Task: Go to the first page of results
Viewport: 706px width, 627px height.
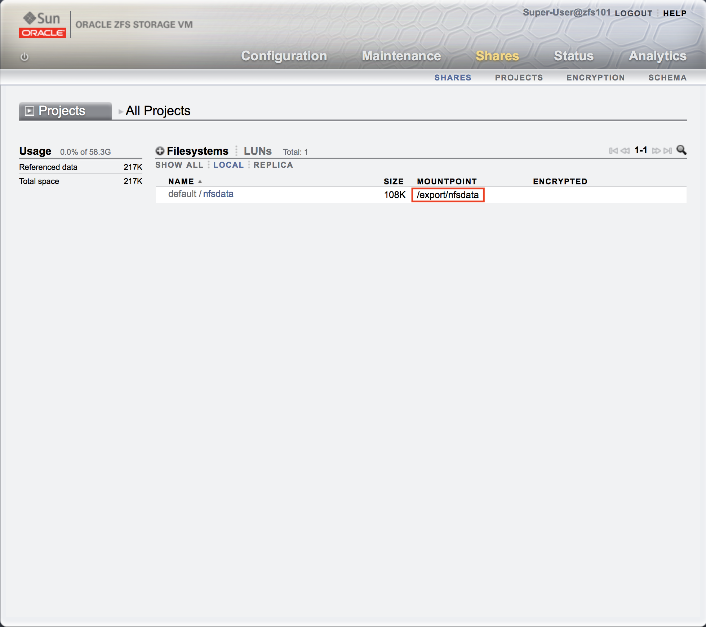Action: [x=613, y=151]
